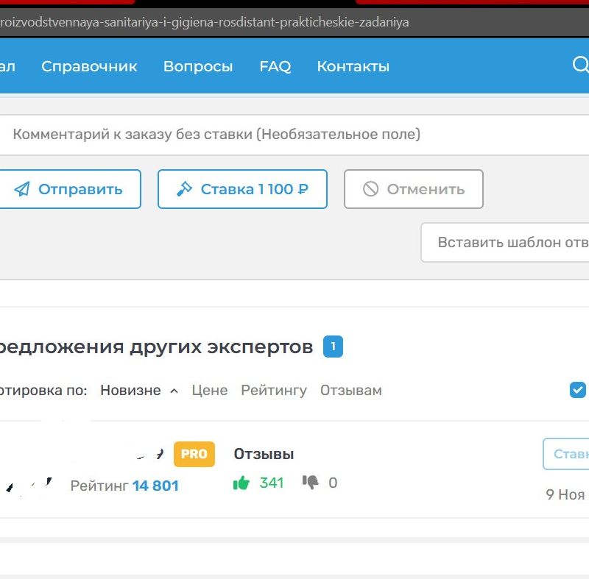Click the paper plane icon on Отправить

click(23, 189)
